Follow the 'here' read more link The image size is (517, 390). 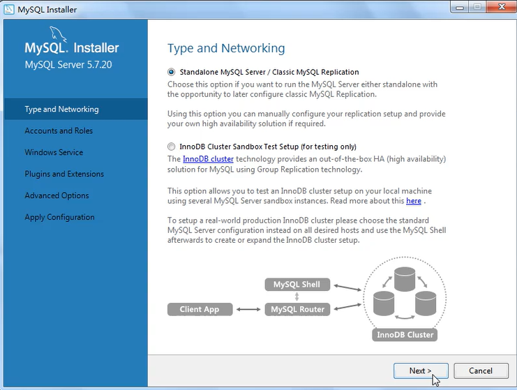[414, 201]
